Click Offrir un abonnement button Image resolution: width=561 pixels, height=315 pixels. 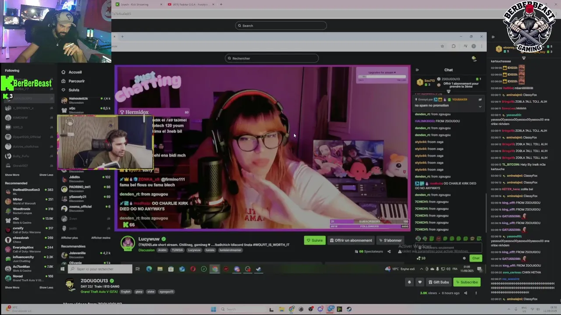tap(351, 240)
